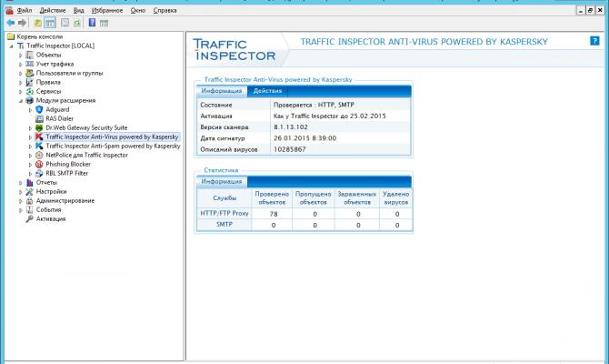The width and height of the screenshot is (609, 364).
Task: Expand the Dr.Web Gateway Security Suite node
Action: click(x=30, y=128)
